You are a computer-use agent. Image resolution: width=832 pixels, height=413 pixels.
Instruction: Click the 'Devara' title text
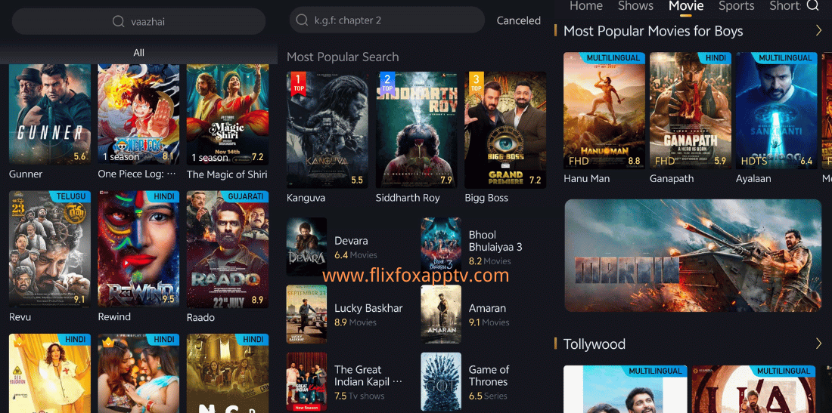(x=351, y=241)
